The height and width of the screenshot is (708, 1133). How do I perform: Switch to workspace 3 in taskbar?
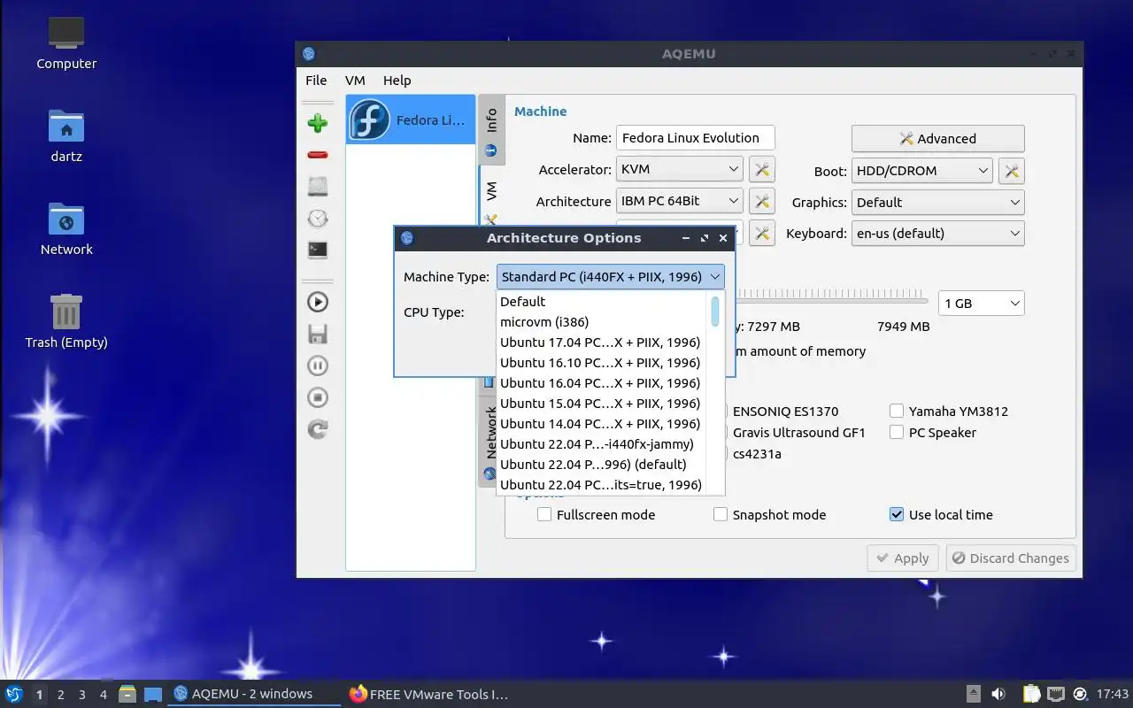coord(81,695)
